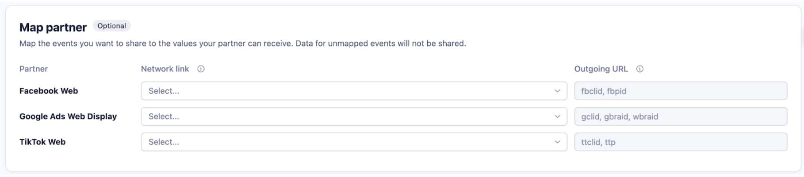This screenshot has width=804, height=177.
Task: Click the info icon beside Outgoing URL
Action: click(639, 69)
